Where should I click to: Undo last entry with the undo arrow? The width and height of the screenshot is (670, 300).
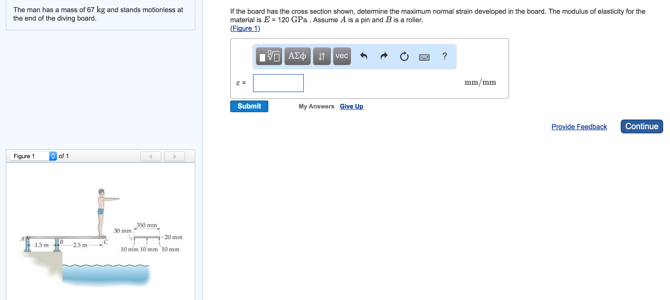[x=363, y=56]
